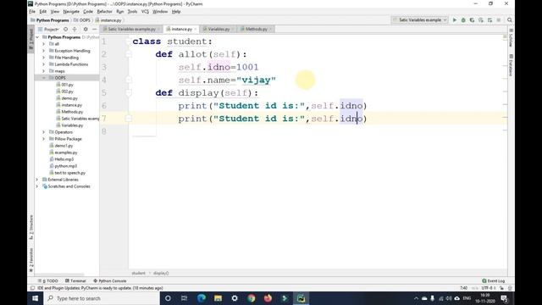Switch to Variables.py editor tab
Viewport: 542px width, 305px height.
pos(218,29)
